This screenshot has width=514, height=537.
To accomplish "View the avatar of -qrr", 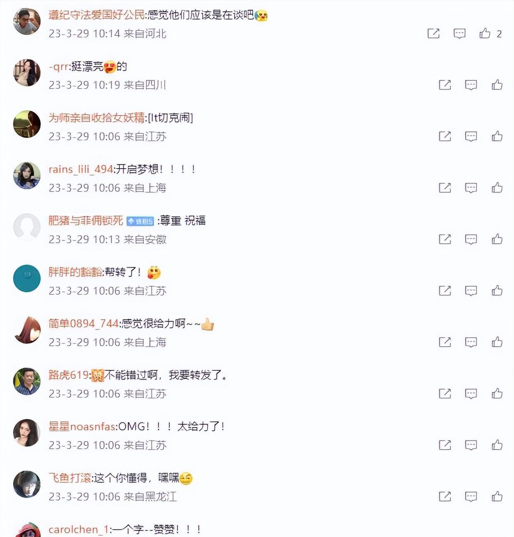I will [27, 73].
